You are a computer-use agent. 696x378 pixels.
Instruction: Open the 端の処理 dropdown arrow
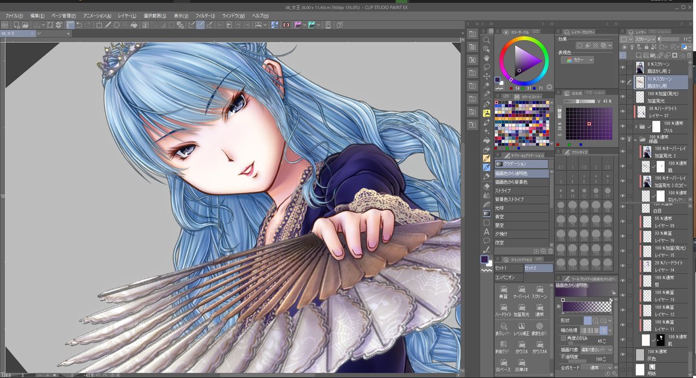coord(610,330)
